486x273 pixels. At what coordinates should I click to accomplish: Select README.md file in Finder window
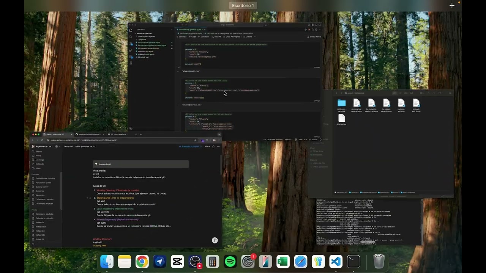tap(341, 120)
